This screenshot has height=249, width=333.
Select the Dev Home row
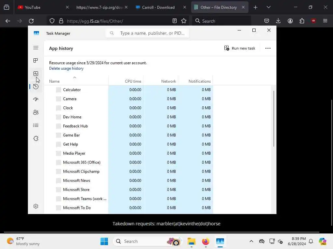(x=129, y=117)
